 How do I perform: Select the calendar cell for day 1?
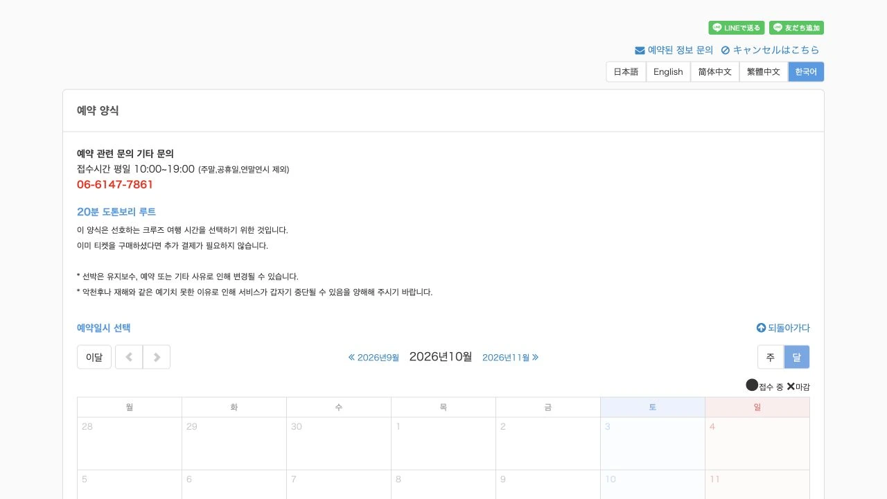[443, 444]
